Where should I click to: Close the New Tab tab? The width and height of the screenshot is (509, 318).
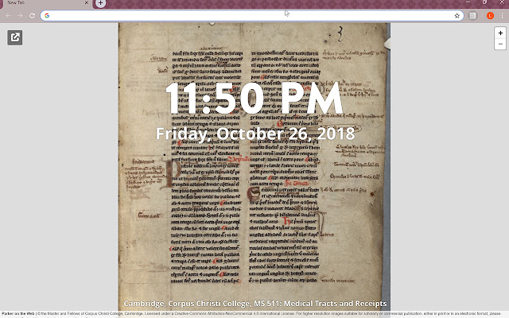pyautogui.click(x=87, y=2)
